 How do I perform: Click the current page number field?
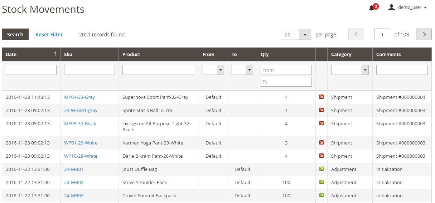coord(382,35)
